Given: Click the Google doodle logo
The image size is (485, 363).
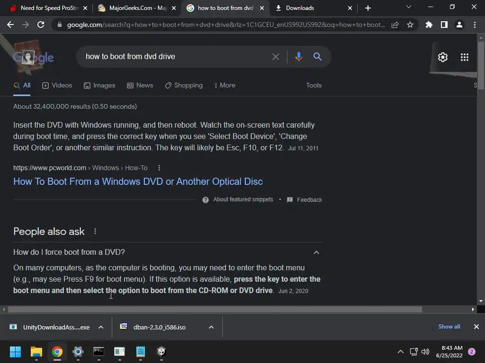Looking at the screenshot, I should (34, 57).
